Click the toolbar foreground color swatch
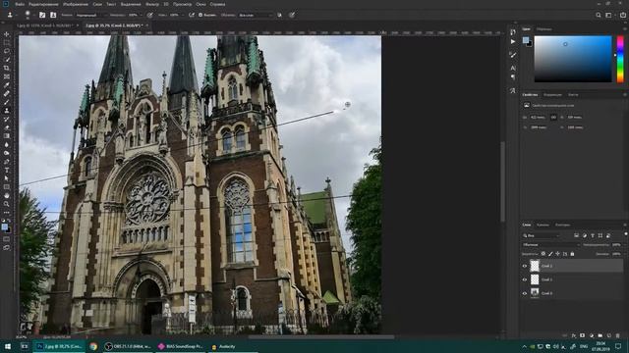629x353 pixels. click(4, 227)
